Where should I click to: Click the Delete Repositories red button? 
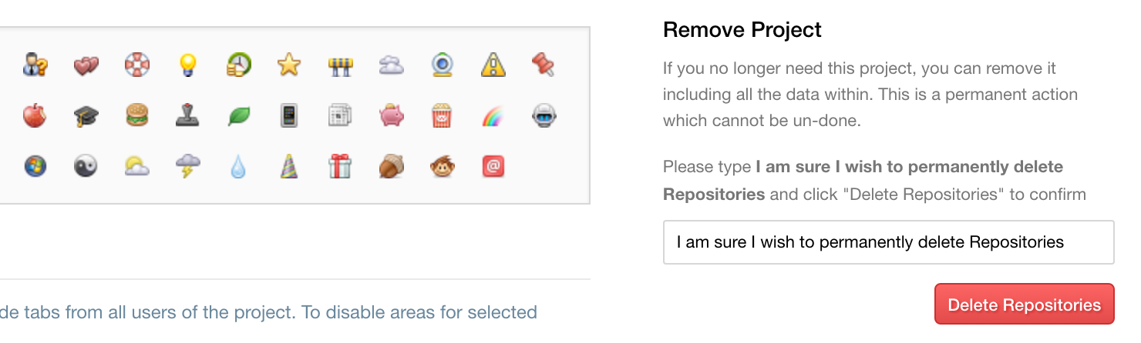[1025, 305]
